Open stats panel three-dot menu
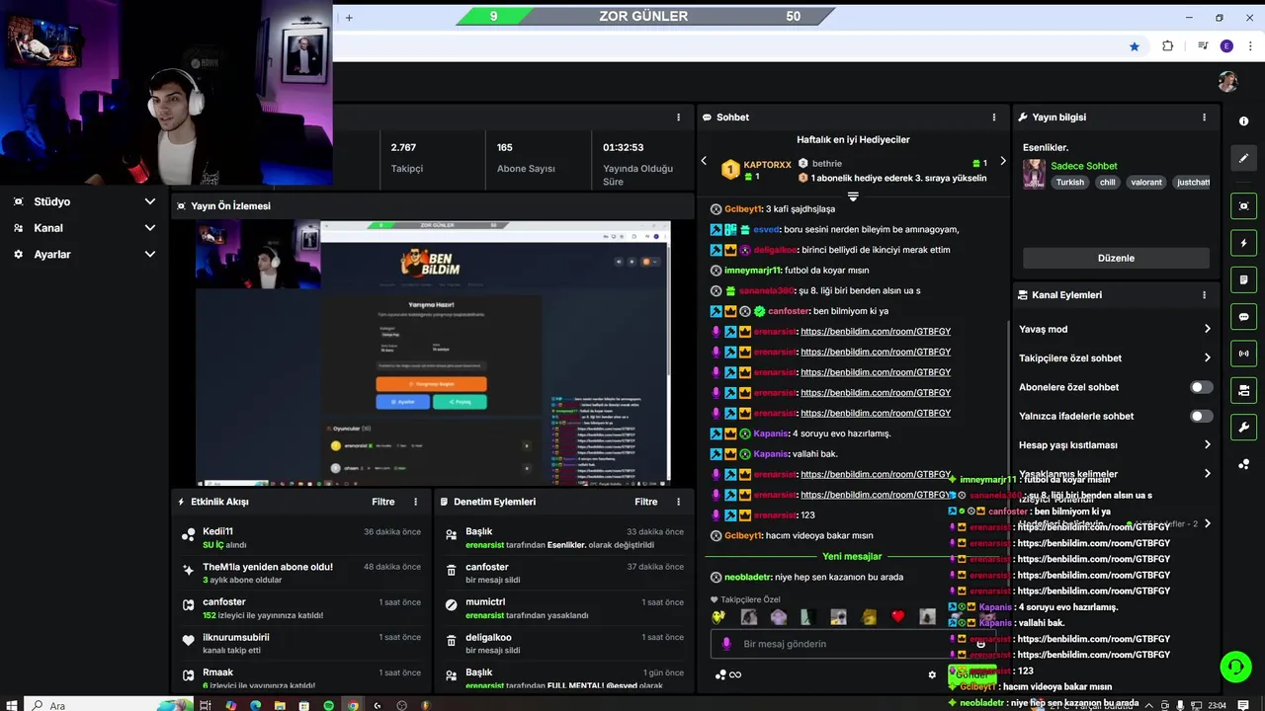Image resolution: width=1265 pixels, height=711 pixels. click(x=678, y=118)
